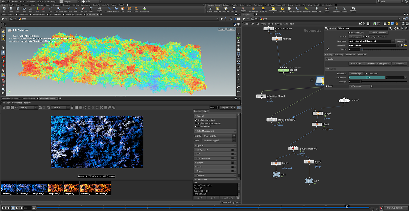409x211 pixels.
Task: Toggle the Bloom enable box
Action: tap(232, 163)
